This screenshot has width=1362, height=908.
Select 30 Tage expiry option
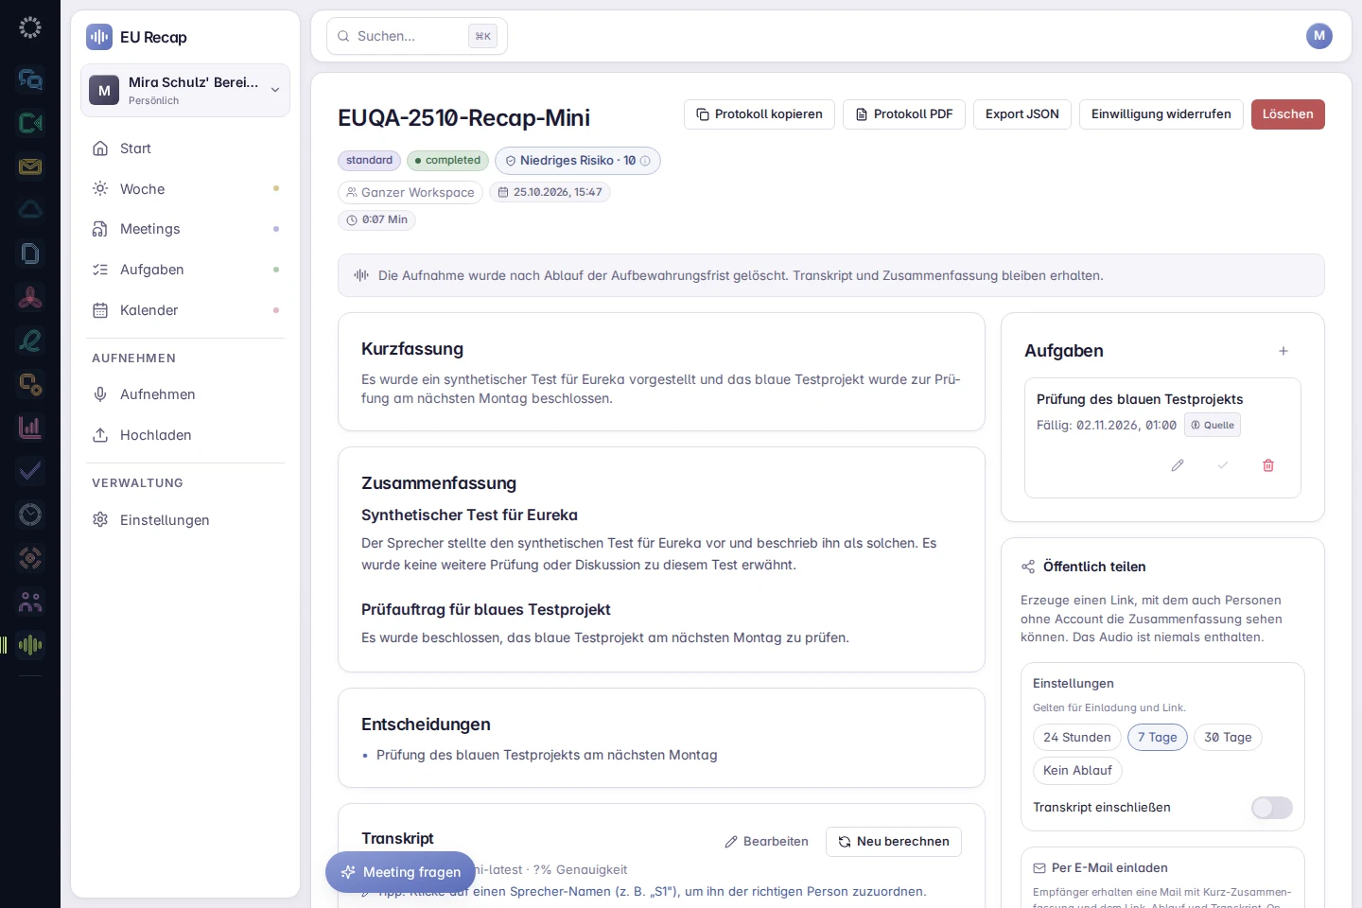1228,738
